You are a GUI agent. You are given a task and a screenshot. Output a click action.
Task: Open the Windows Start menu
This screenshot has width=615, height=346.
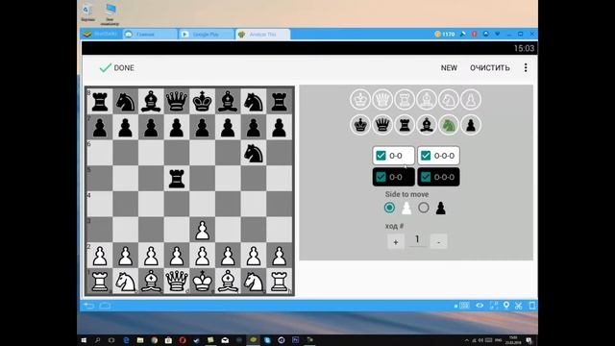pyautogui.click(x=84, y=340)
